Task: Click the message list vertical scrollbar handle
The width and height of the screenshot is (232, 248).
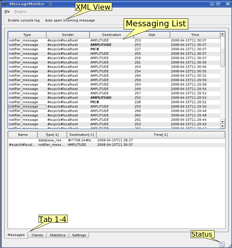Action: pos(223,52)
